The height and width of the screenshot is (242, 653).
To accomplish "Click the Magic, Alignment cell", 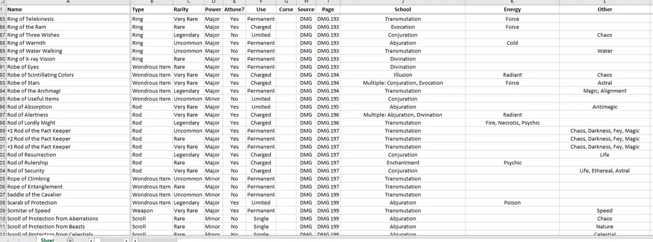I will point(605,91).
